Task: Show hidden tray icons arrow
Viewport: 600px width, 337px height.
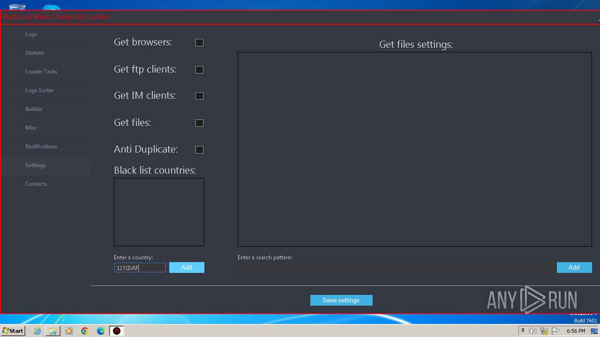Action: click(x=523, y=331)
